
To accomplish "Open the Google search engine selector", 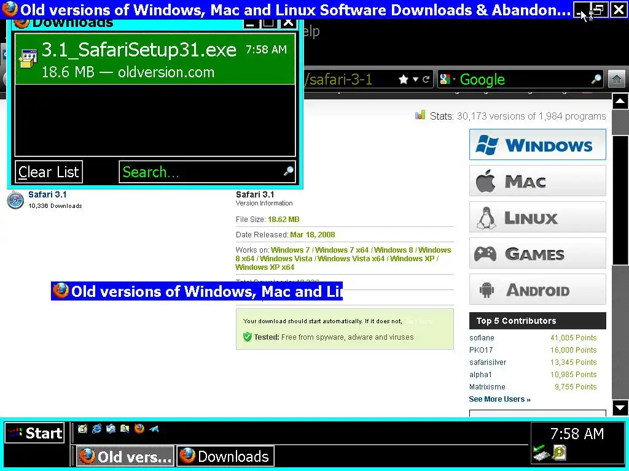I will pyautogui.click(x=447, y=79).
